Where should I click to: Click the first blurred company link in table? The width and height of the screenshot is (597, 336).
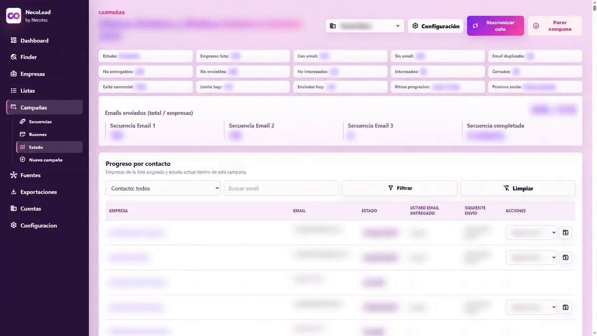(136, 232)
